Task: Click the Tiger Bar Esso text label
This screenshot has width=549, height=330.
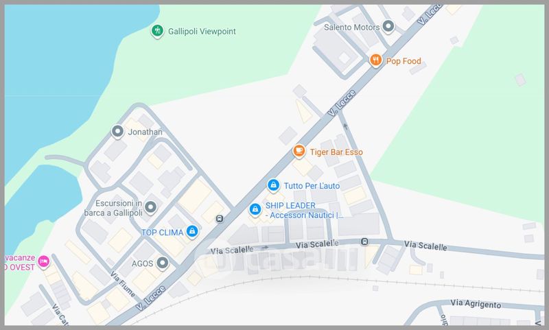Action: tap(336, 152)
